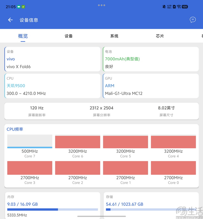Select the Core 3 frequency bar
This screenshot has width=203, height=219.
click(x=30, y=168)
